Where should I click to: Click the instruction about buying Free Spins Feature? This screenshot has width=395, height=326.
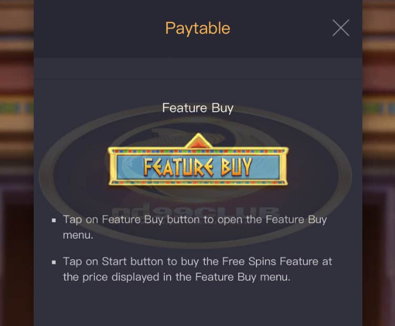(x=197, y=269)
